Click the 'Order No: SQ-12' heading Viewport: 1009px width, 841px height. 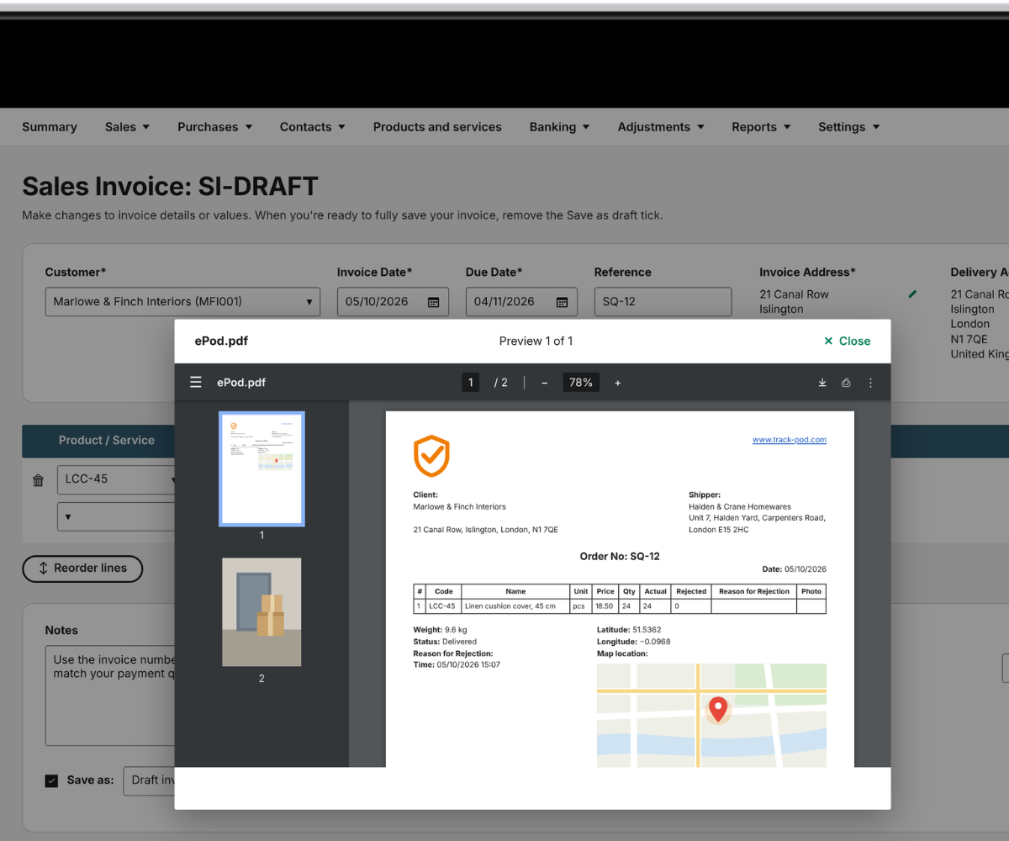tap(620, 557)
